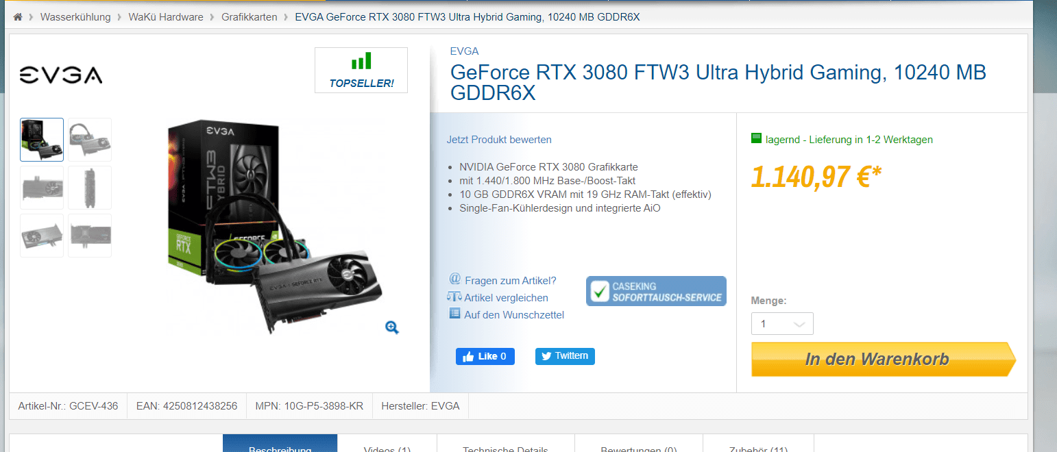1057x452 pixels.
Task: Click the EVGA brand logo
Action: click(61, 75)
